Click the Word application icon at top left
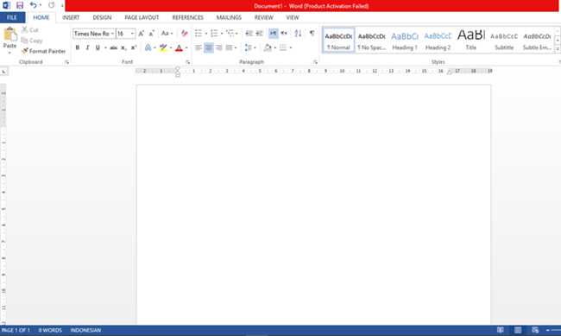This screenshot has height=336, width=561. [x=6, y=5]
